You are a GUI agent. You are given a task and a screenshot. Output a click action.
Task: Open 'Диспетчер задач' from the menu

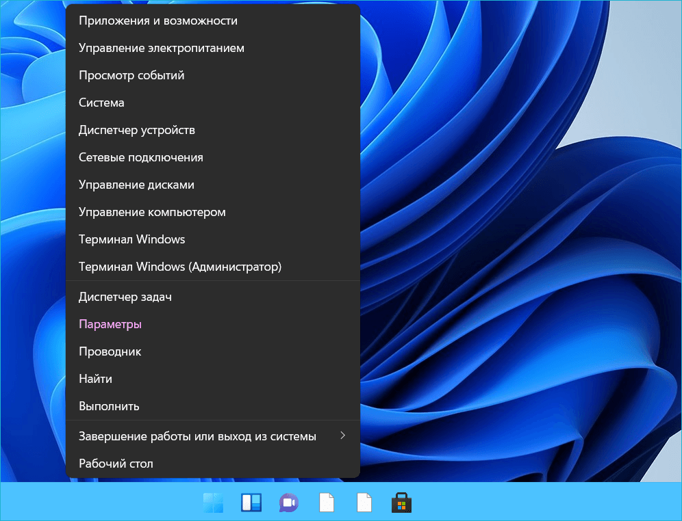point(125,297)
